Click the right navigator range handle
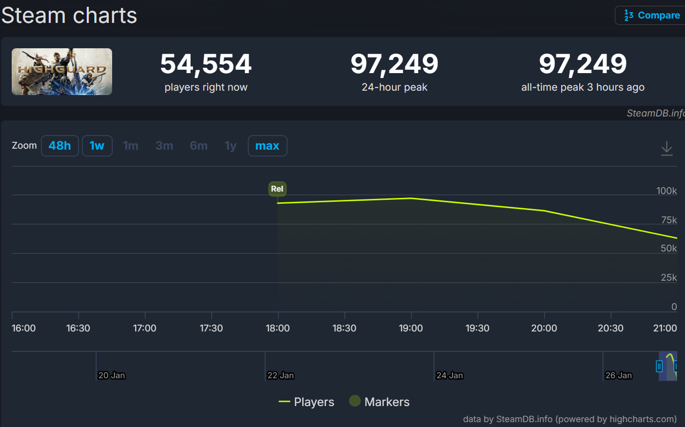The width and height of the screenshot is (685, 427). coord(676,366)
